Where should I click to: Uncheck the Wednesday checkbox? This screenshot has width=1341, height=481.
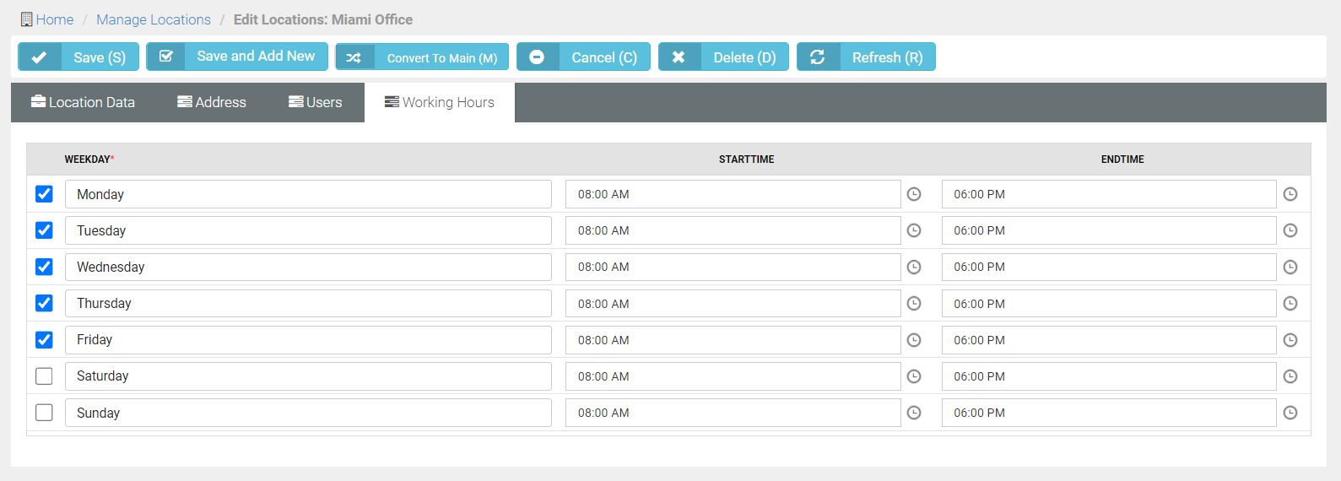(x=44, y=267)
